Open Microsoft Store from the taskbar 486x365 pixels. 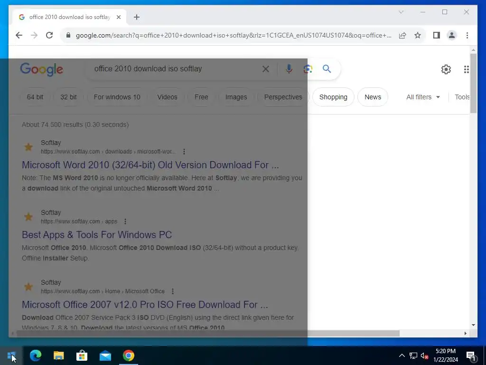click(82, 355)
